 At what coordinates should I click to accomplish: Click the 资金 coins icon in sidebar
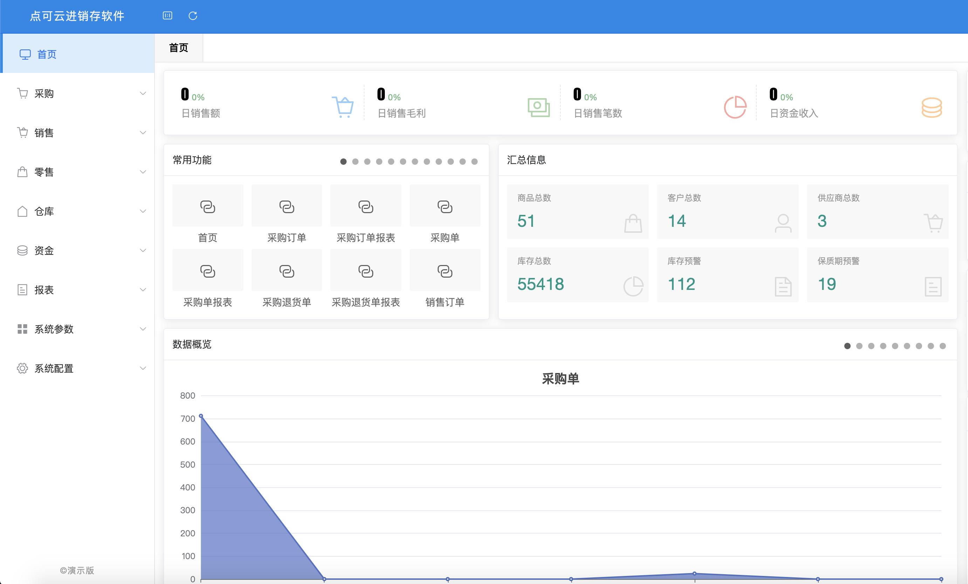pos(22,250)
